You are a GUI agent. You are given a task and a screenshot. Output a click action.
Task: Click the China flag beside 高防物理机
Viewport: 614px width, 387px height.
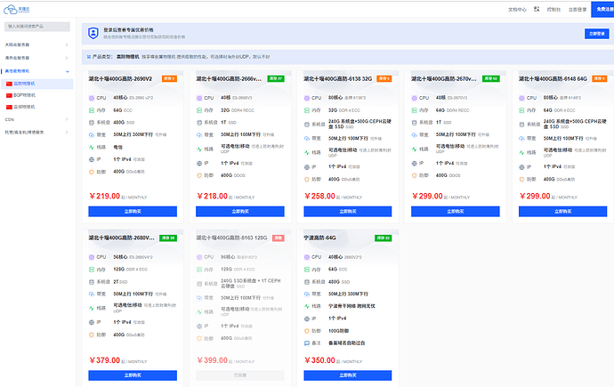[9, 84]
